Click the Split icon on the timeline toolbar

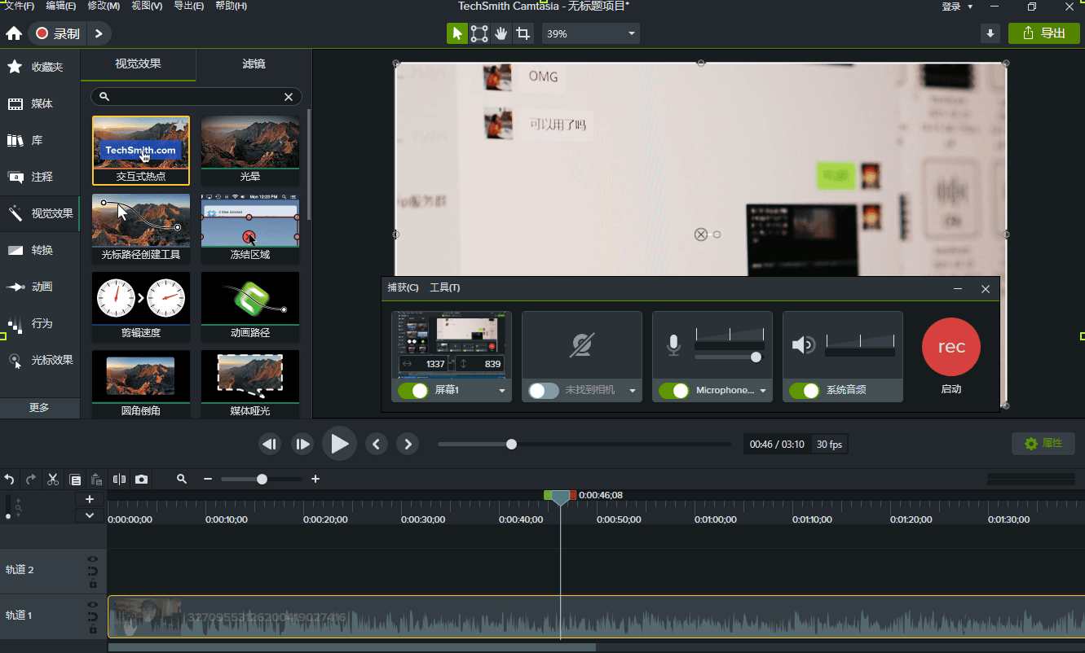118,479
